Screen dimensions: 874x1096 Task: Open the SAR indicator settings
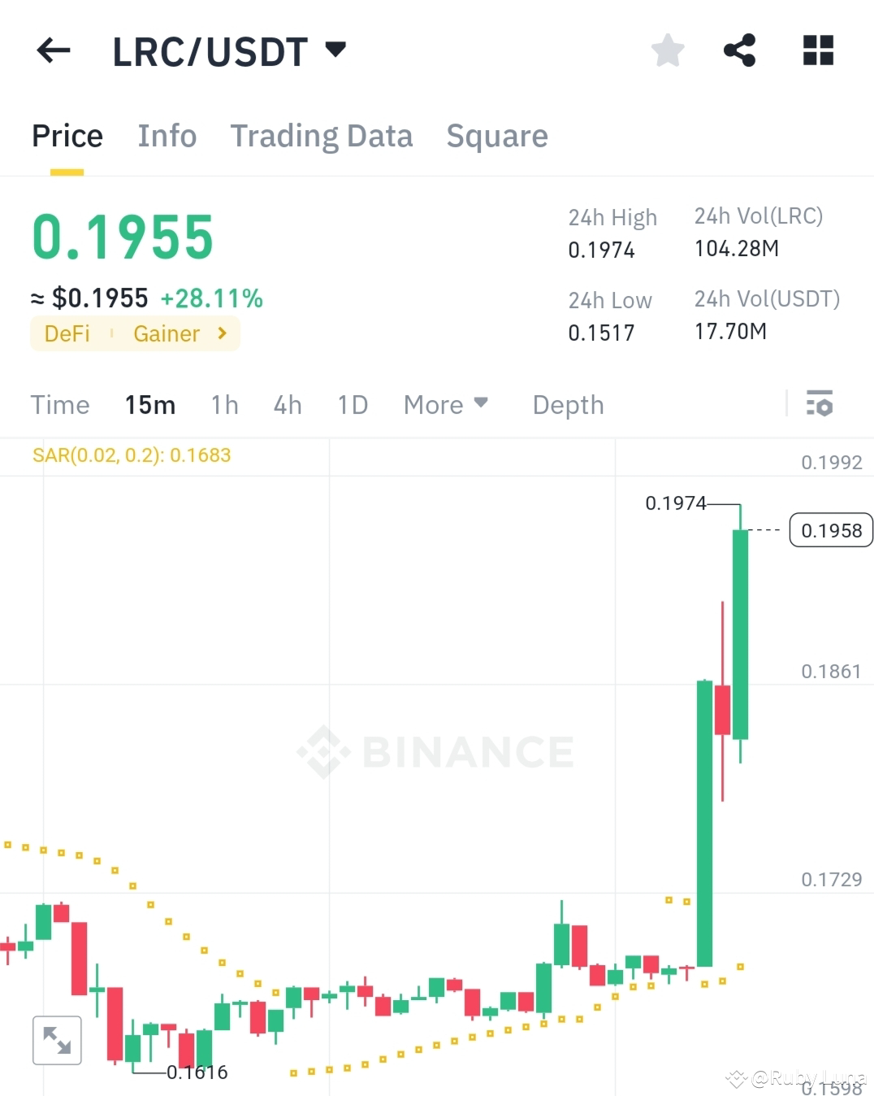pyautogui.click(x=130, y=455)
